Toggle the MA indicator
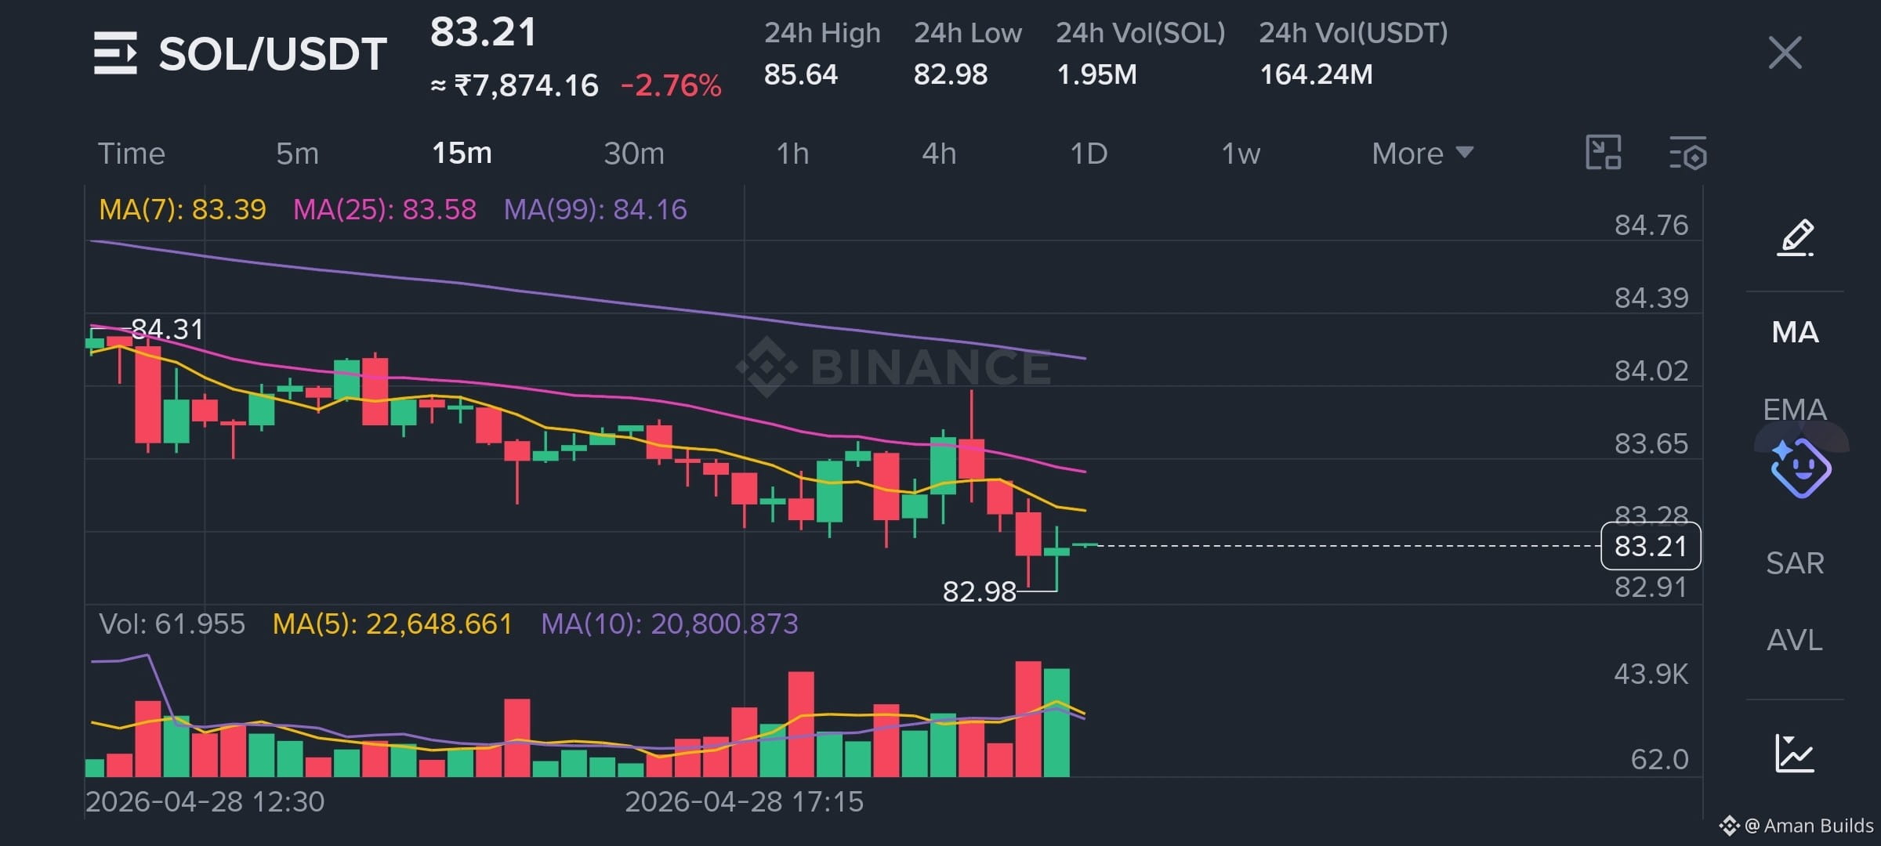This screenshot has width=1881, height=846. 1795,332
